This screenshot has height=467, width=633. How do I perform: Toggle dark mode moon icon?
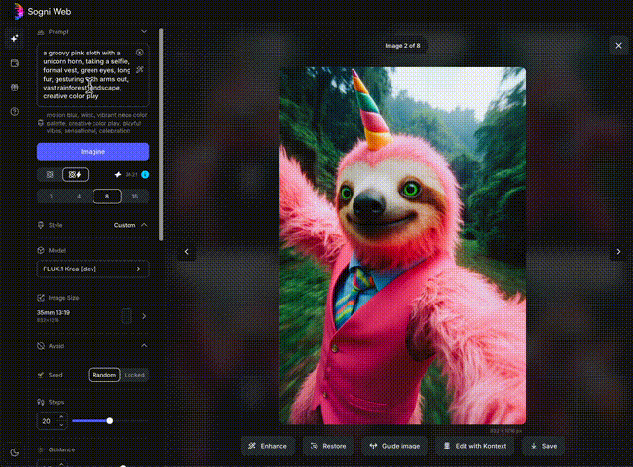click(x=14, y=451)
